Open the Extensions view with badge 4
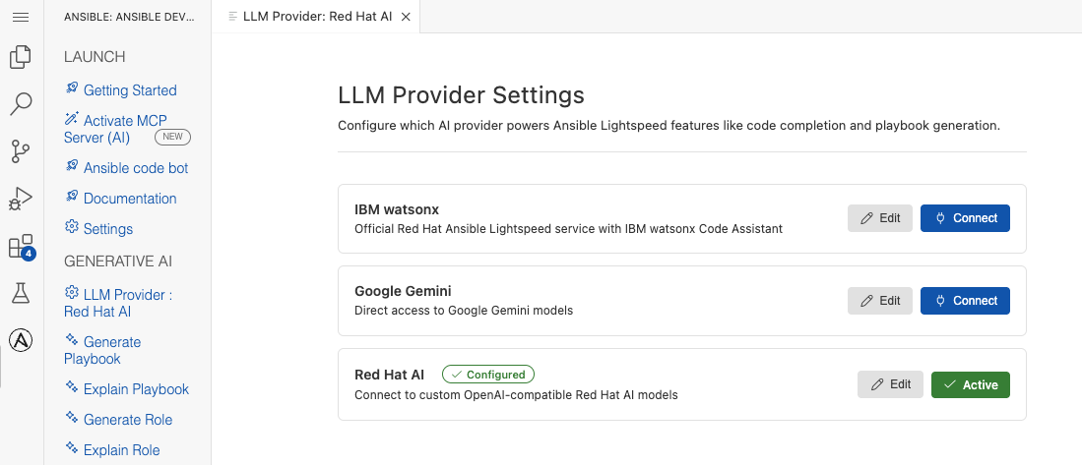The height and width of the screenshot is (465, 1082). tap(21, 246)
